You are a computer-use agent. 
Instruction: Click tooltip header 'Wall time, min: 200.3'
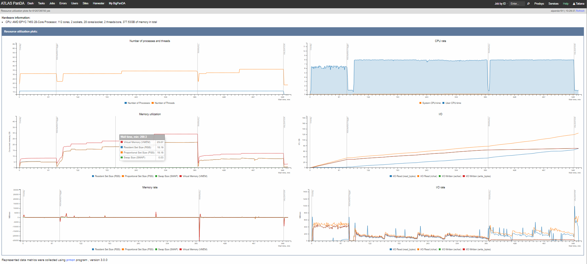[142, 137]
